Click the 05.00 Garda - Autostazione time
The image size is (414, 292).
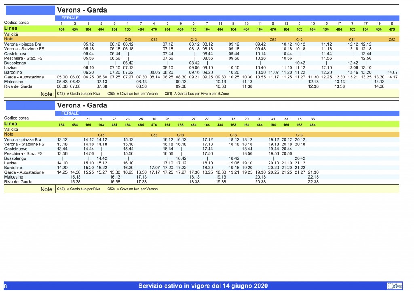pos(62,77)
